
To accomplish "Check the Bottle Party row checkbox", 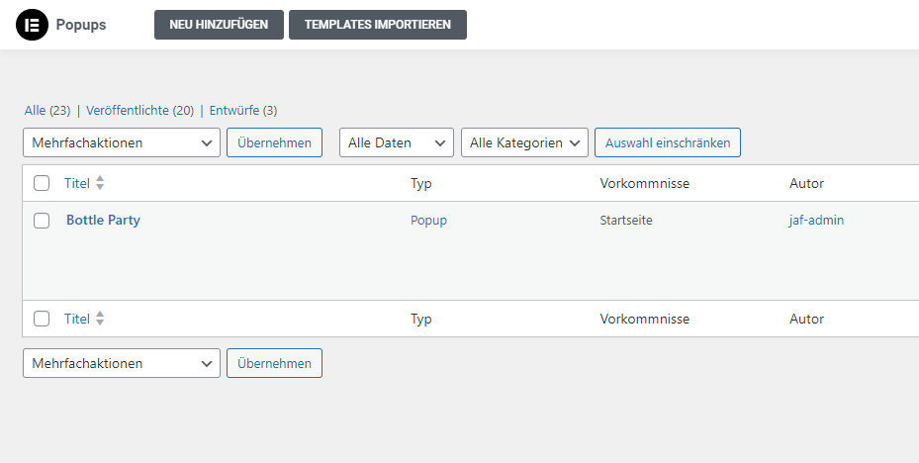I will [42, 221].
